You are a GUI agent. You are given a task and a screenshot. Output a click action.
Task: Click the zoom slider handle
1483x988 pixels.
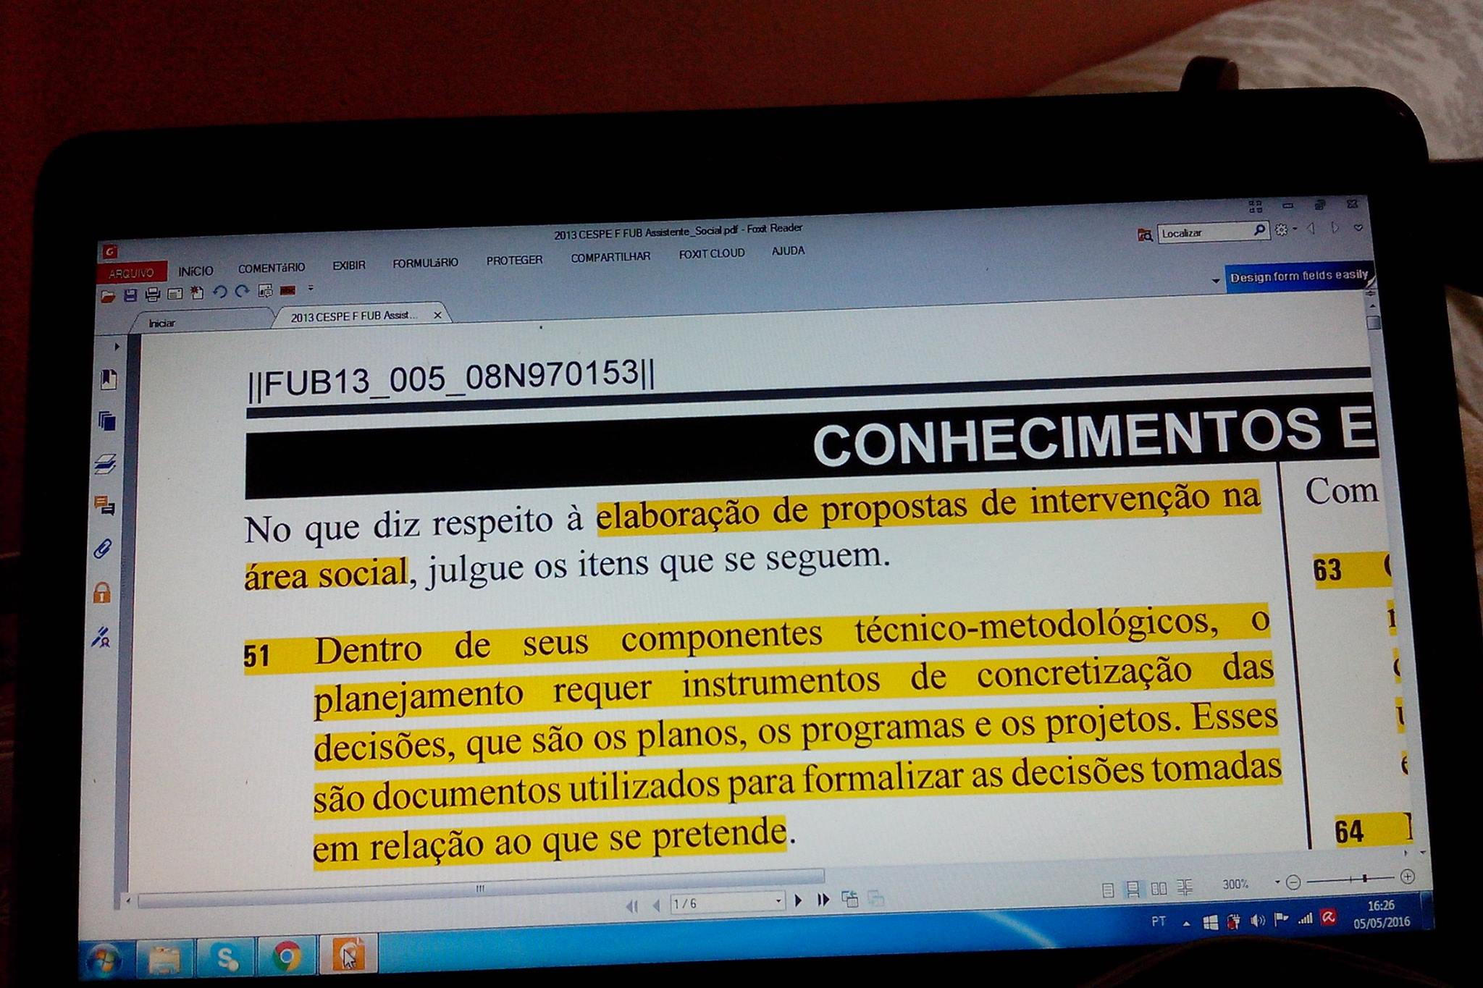(x=1365, y=878)
